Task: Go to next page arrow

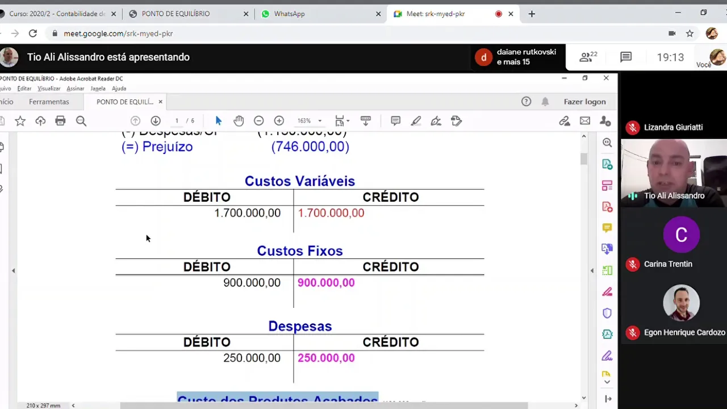Action: pyautogui.click(x=156, y=120)
